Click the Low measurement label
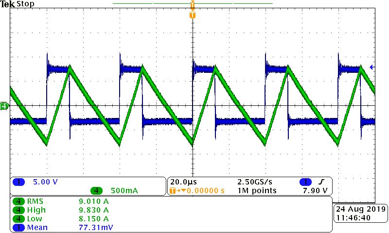389x233 pixels. [x=35, y=218]
